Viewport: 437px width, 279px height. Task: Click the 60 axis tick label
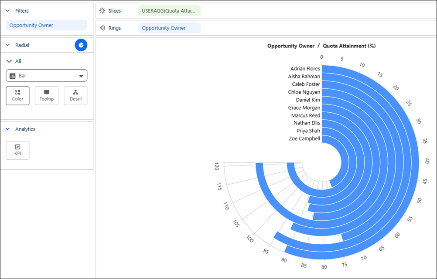click(397, 235)
